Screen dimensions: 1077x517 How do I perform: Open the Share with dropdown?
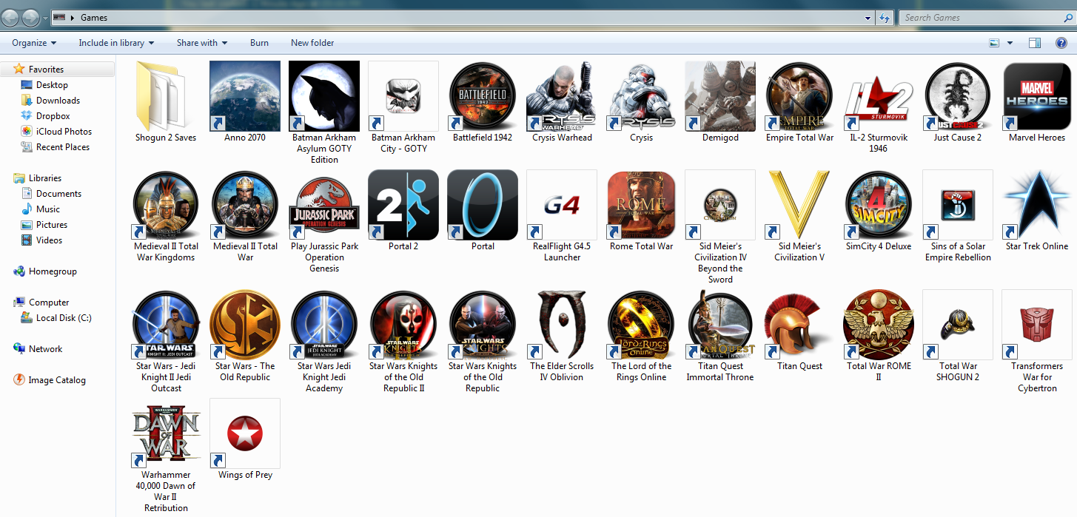(202, 43)
